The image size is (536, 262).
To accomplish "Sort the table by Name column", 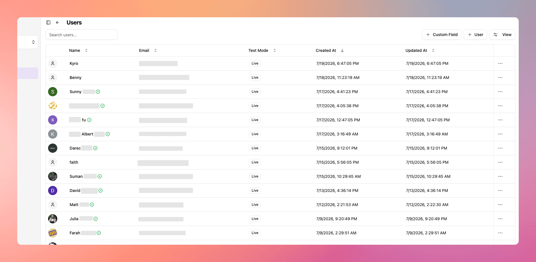I will tap(78, 50).
